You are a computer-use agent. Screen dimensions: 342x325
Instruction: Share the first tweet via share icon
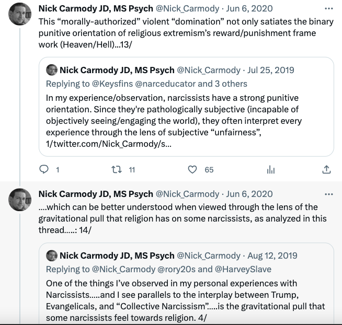coord(326,169)
